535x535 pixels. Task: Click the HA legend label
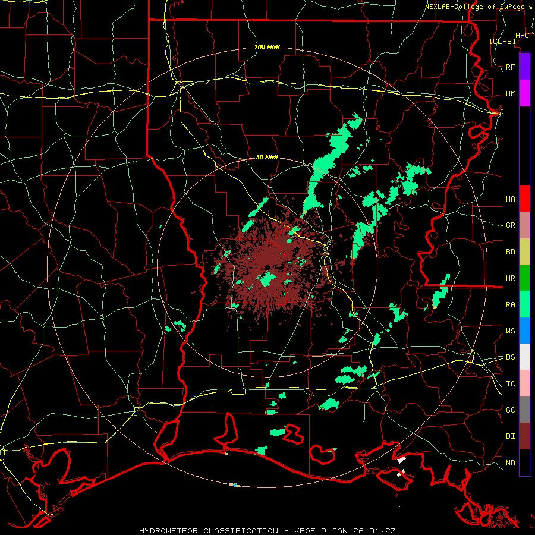pyautogui.click(x=510, y=199)
